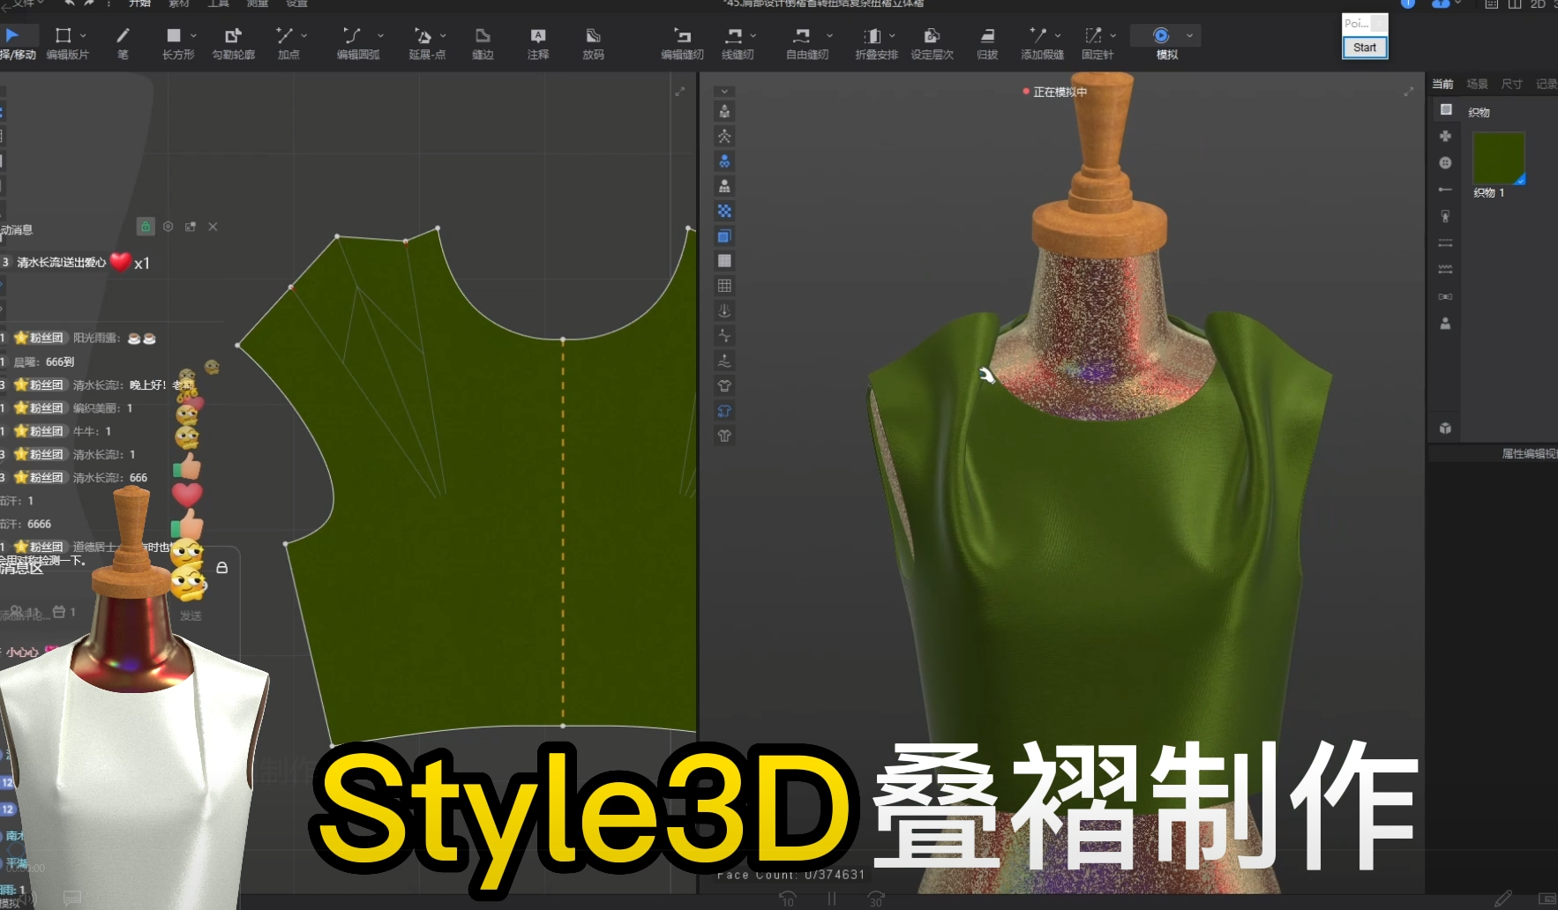Switch to the 当前 panel tab
1558x910 pixels.
tap(1442, 85)
